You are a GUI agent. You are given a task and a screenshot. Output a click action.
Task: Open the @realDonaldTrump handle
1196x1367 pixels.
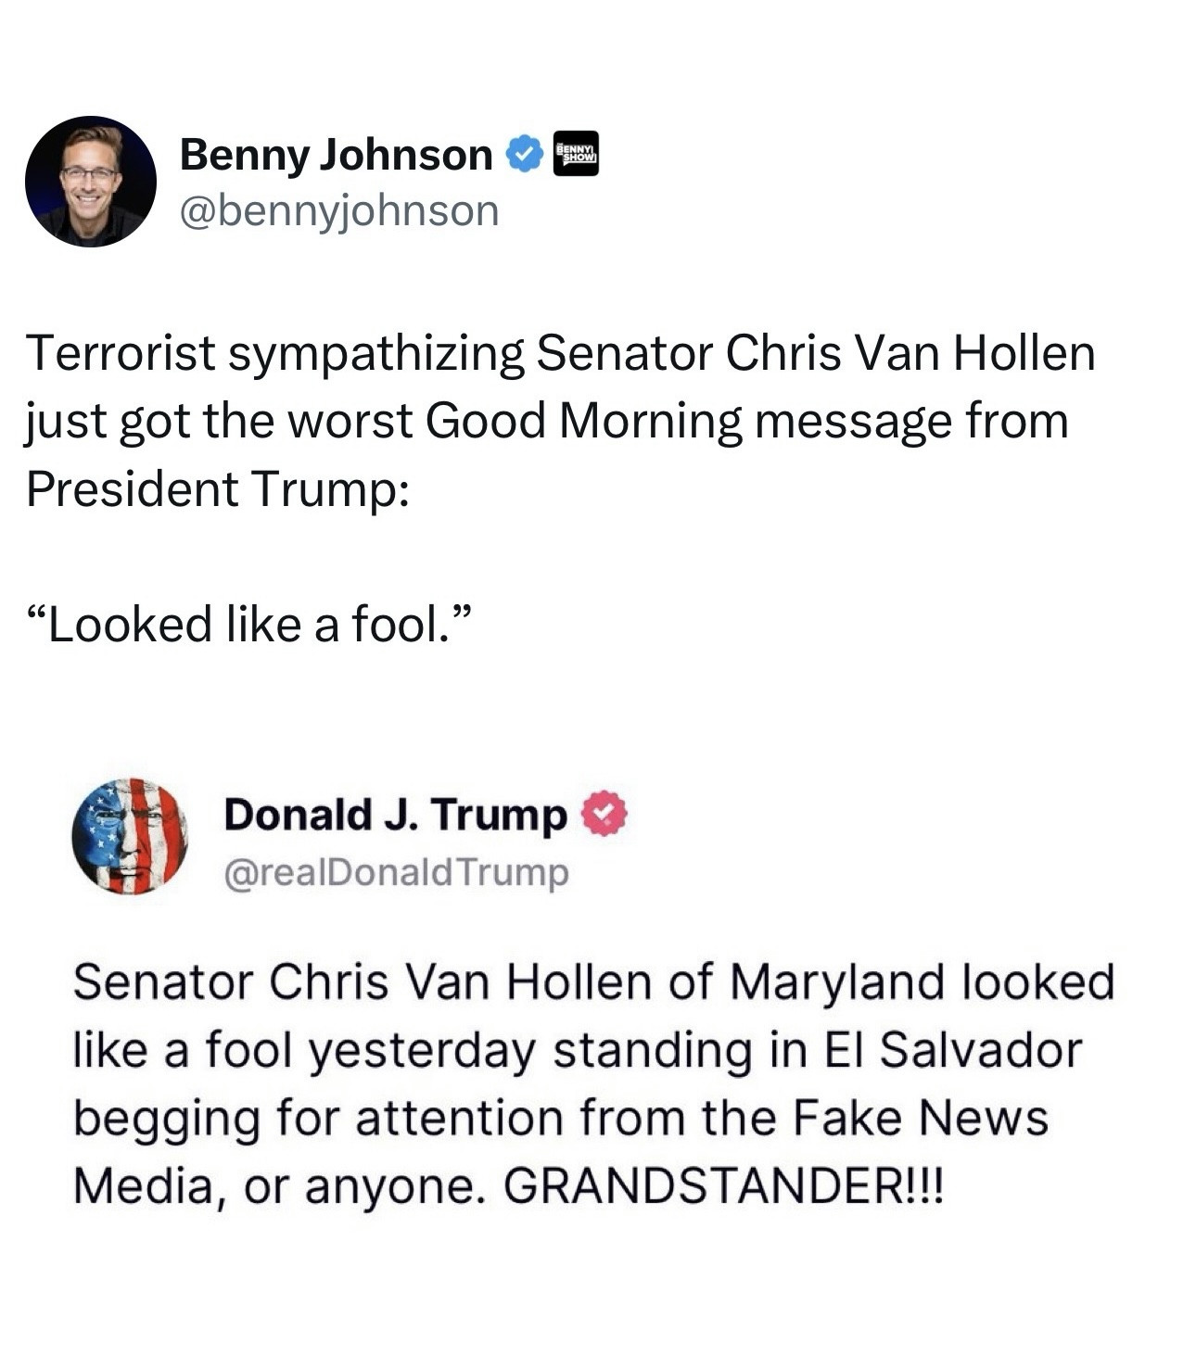[396, 872]
